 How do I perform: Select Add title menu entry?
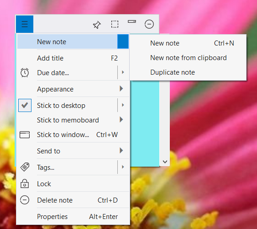pyautogui.click(x=73, y=58)
